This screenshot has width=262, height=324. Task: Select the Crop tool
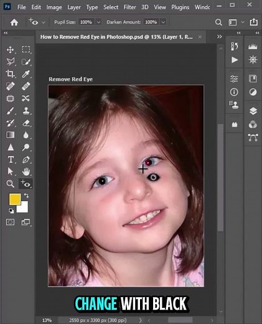tap(10, 74)
